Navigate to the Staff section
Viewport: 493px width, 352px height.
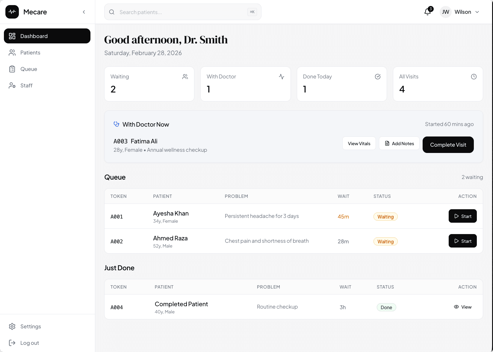point(47,85)
